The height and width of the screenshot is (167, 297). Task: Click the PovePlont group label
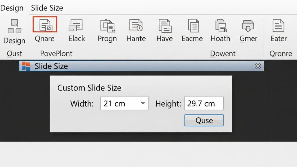tap(56, 54)
